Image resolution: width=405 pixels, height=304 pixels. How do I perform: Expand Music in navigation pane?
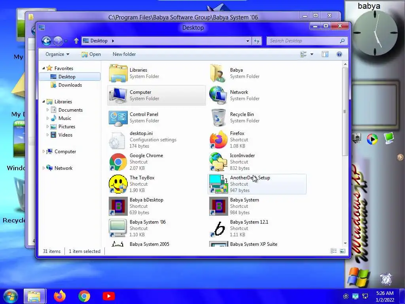(x=47, y=118)
